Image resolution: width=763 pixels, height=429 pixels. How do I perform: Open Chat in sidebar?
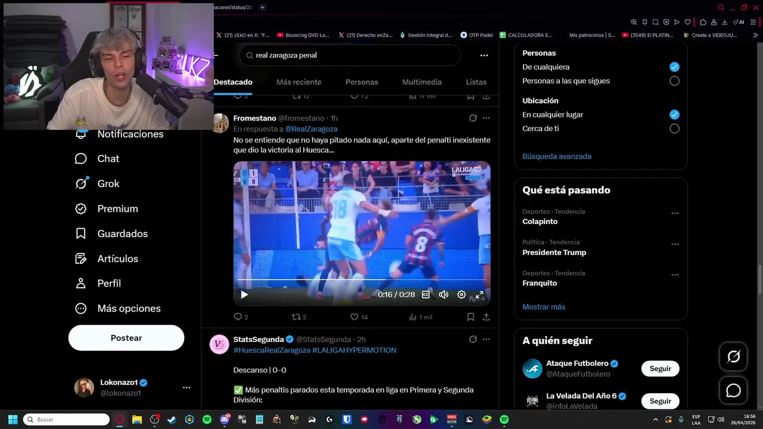click(x=97, y=158)
